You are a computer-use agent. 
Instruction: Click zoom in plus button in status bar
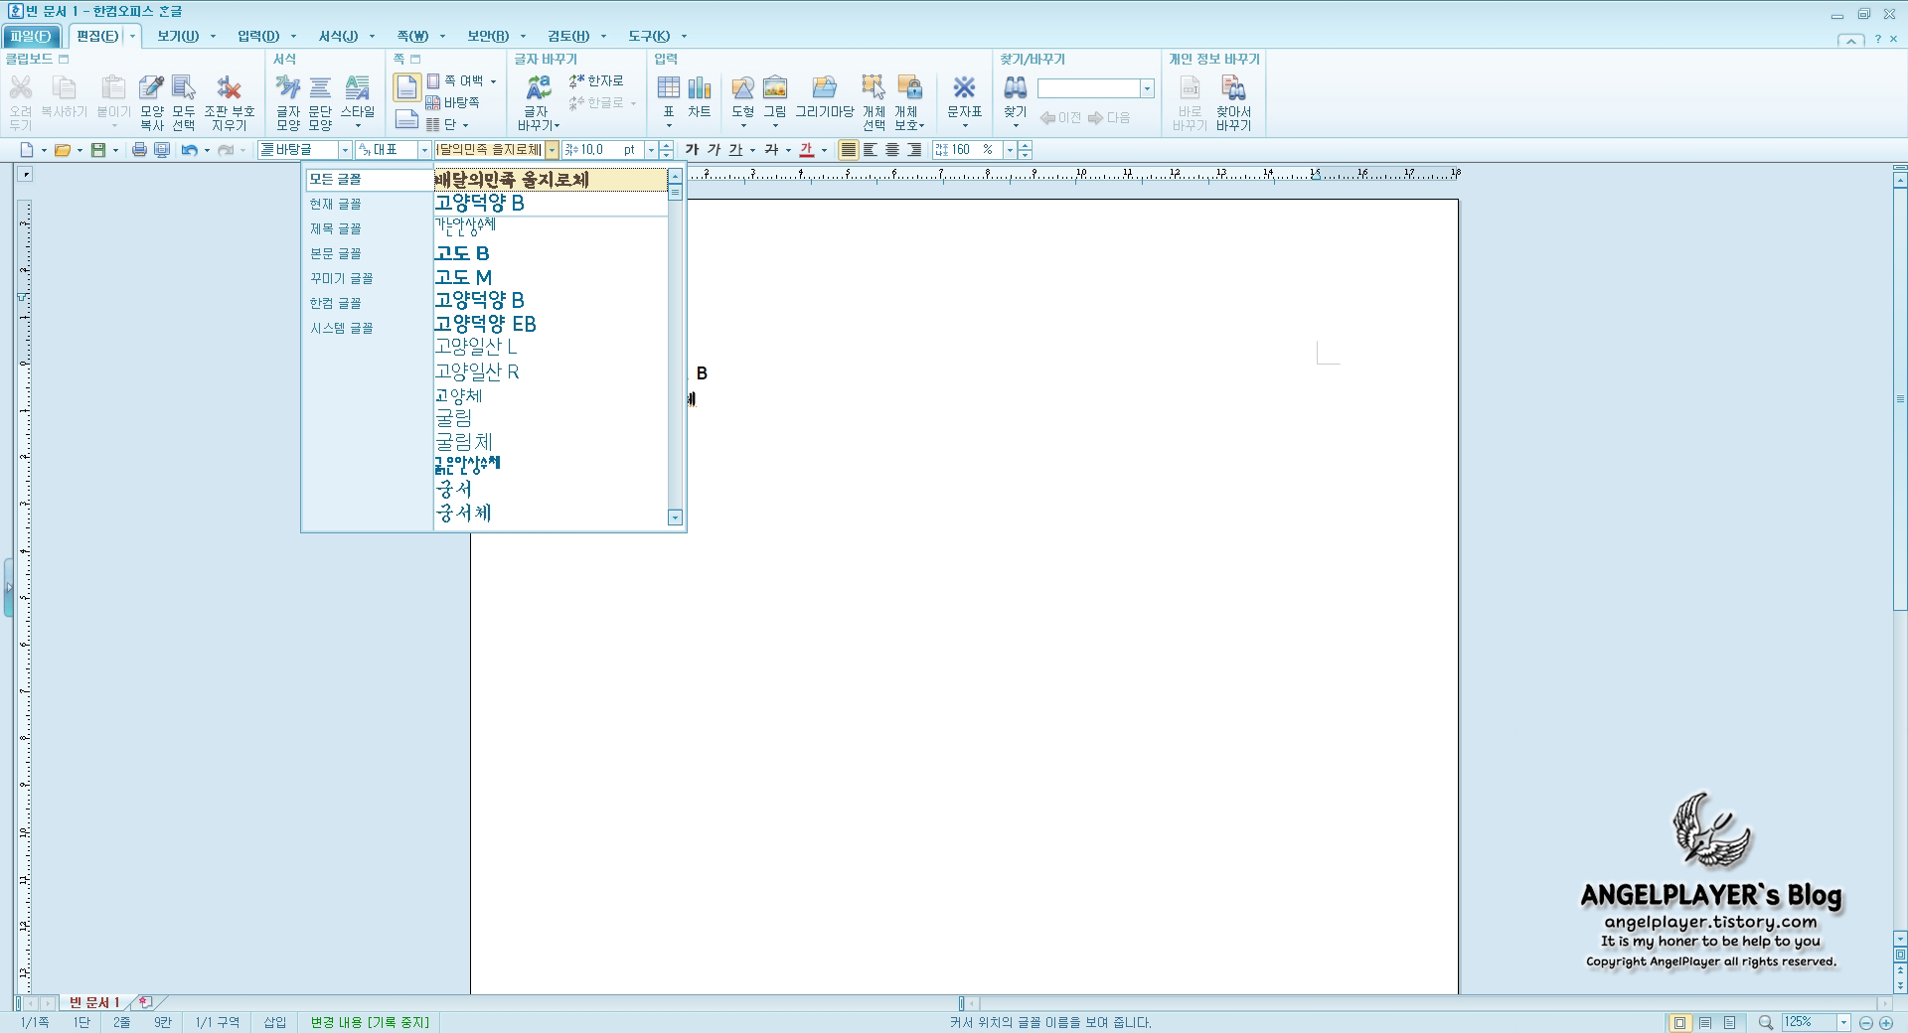[1885, 1022]
